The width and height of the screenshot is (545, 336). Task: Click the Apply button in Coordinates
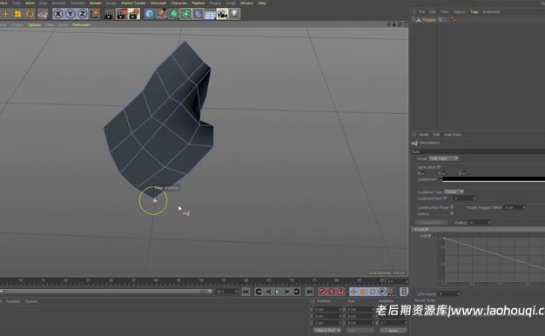[393, 331]
